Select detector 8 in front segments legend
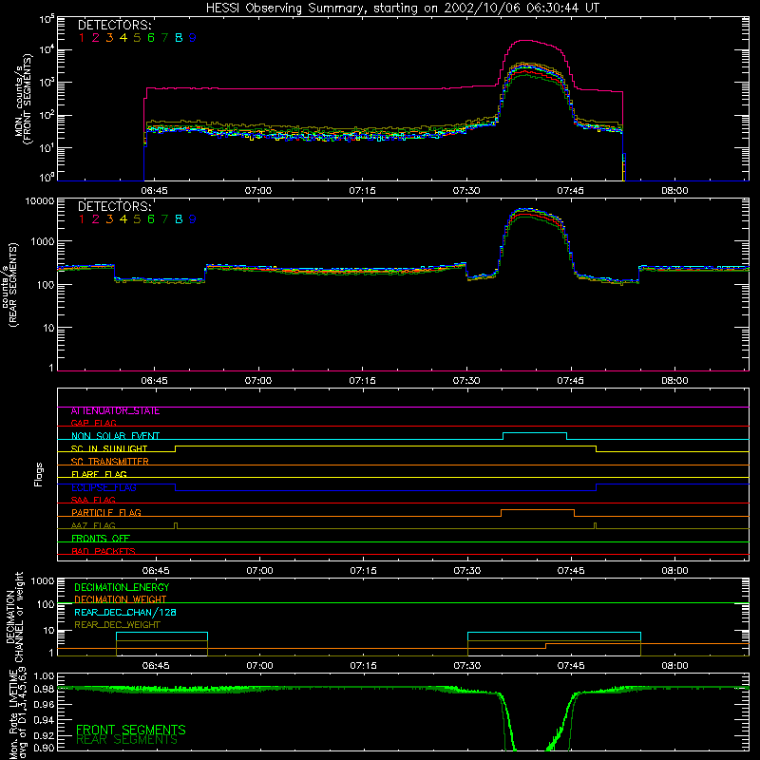This screenshot has height=760, width=760. point(179,38)
